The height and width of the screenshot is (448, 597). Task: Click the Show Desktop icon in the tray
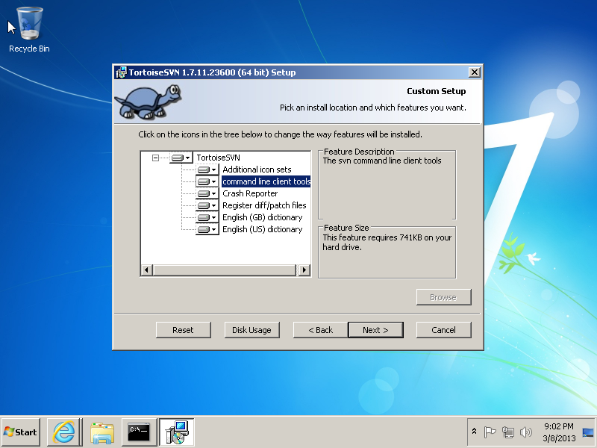(588, 432)
